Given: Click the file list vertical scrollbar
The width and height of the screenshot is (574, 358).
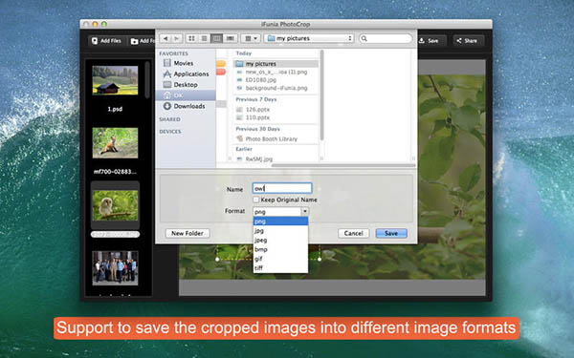Looking at the screenshot, I should [x=321, y=95].
